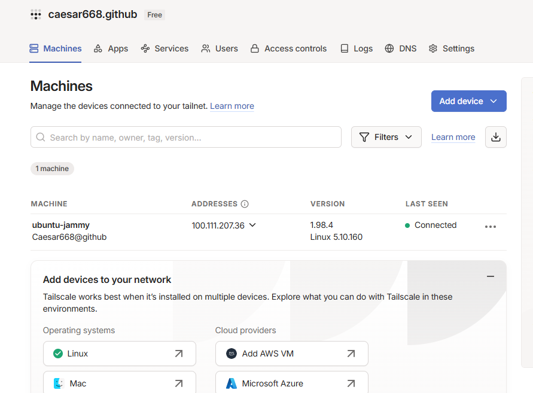Select the Access controls tab
The image size is (533, 393).
pyautogui.click(x=288, y=48)
